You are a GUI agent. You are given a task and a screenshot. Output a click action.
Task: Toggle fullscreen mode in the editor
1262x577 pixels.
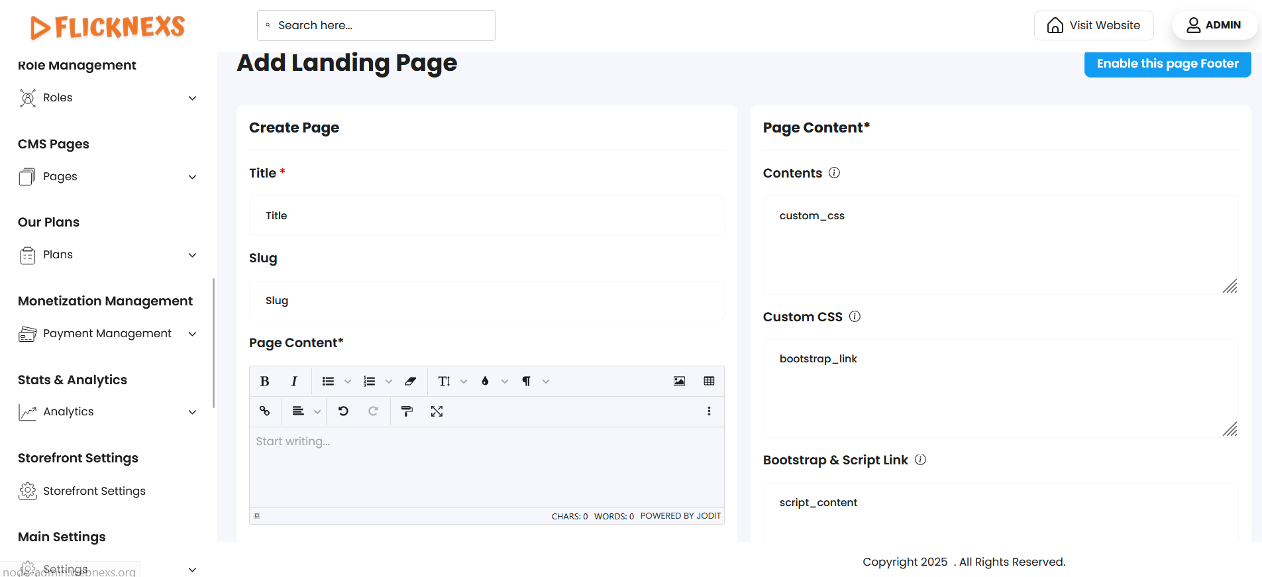[437, 411]
